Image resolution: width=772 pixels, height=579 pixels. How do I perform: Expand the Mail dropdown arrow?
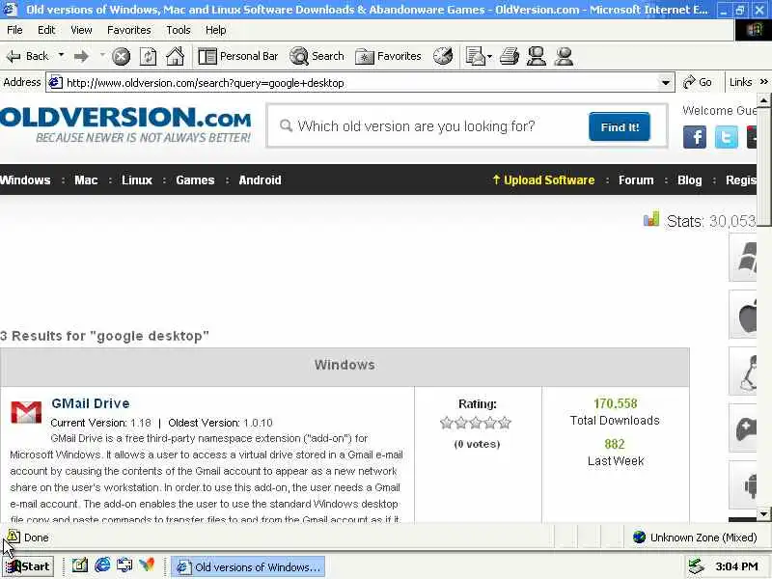coord(489,57)
